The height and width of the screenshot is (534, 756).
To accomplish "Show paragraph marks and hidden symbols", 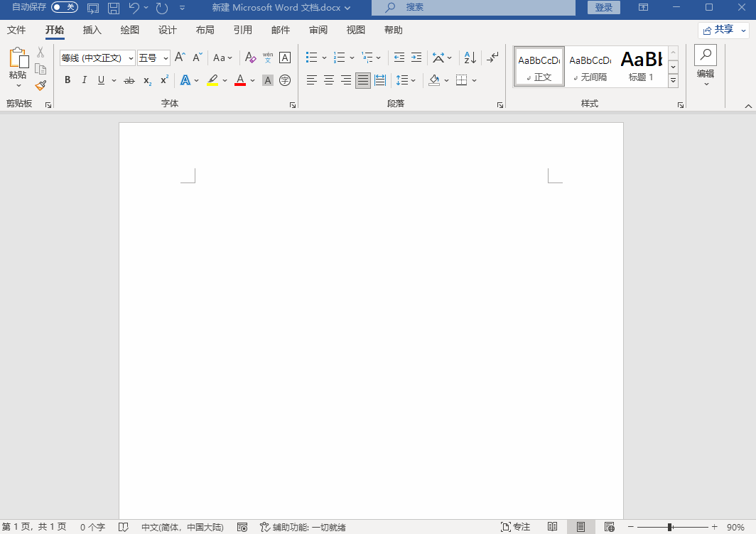I will (493, 58).
